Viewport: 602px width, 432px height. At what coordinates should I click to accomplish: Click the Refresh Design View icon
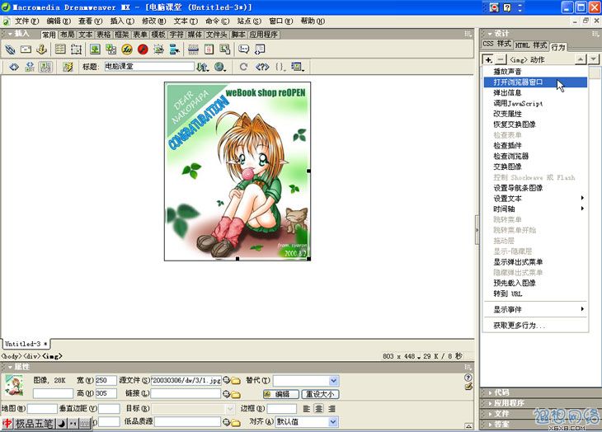tap(243, 67)
